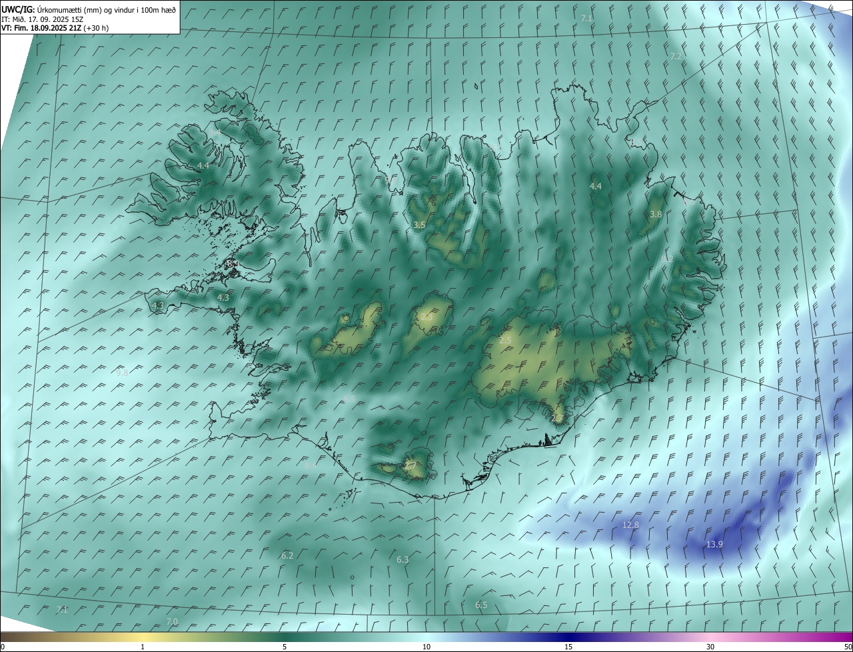Click the colorbar tick label 1

pyautogui.click(x=143, y=647)
